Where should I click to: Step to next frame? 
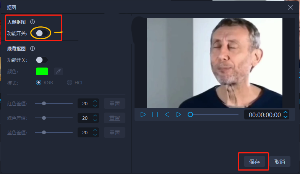(179, 114)
